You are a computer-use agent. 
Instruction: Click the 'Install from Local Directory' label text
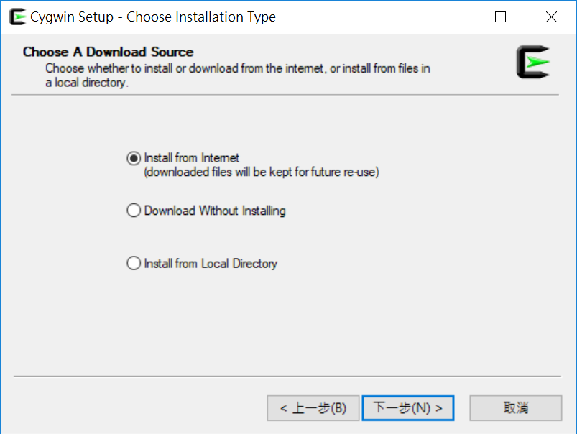(211, 264)
